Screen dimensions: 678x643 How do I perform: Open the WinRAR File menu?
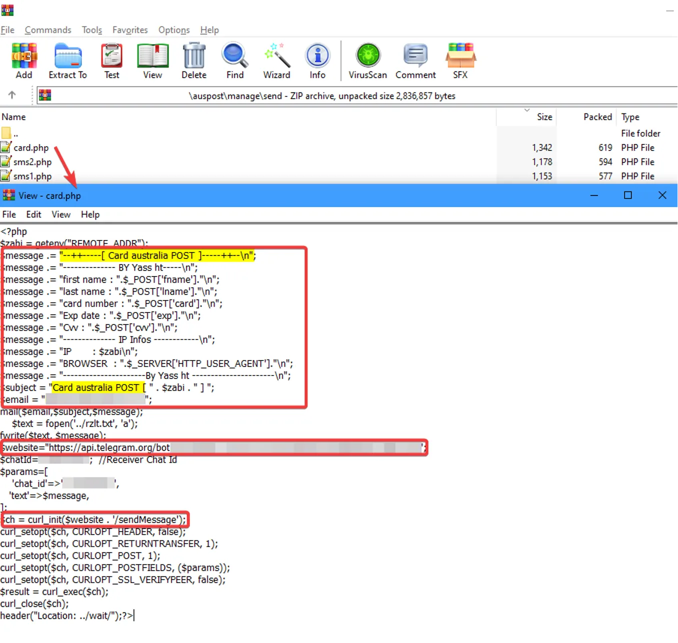(7, 30)
